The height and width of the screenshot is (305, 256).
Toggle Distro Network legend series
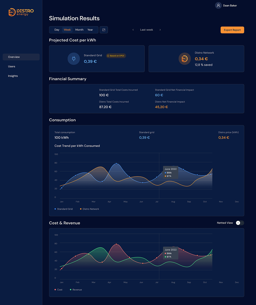click(x=89, y=209)
